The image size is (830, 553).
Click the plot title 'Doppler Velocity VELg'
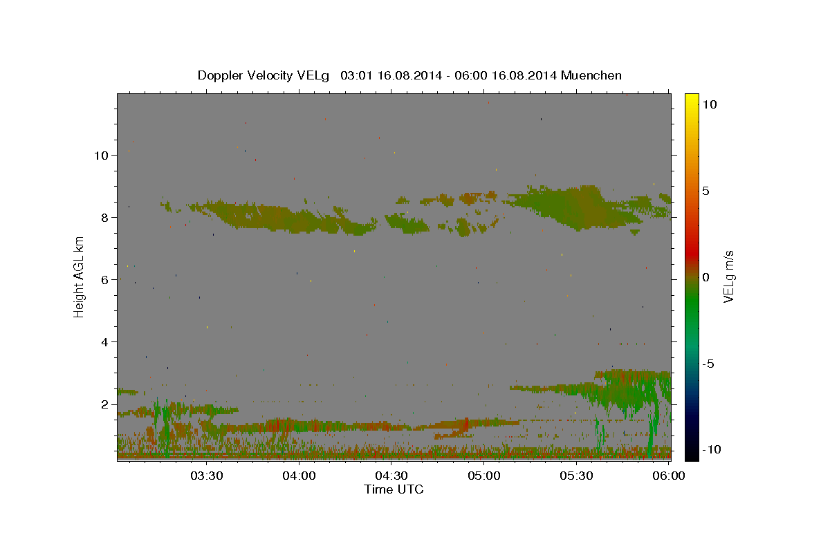pyautogui.click(x=265, y=75)
